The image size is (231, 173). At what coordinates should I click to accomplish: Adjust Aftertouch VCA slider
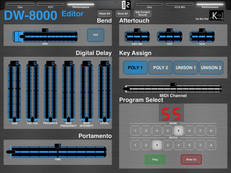click(202, 37)
